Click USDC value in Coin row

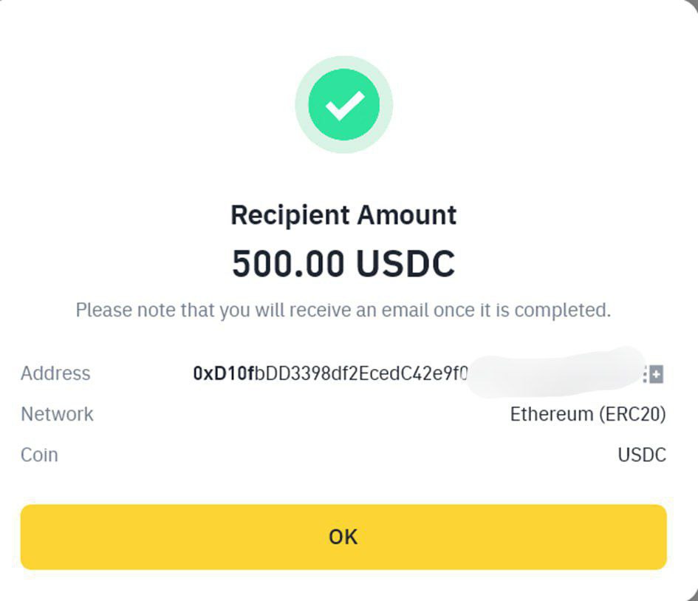click(642, 455)
